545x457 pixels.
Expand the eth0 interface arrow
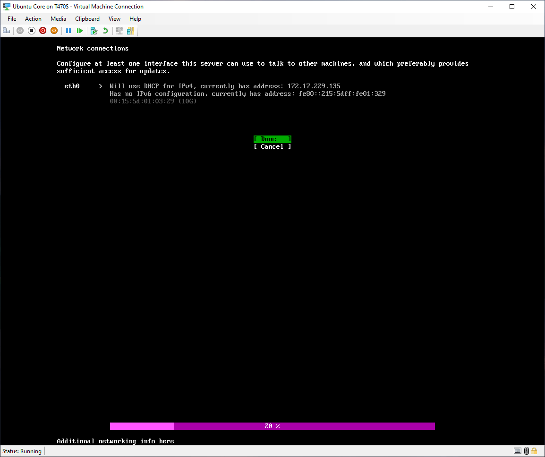click(101, 86)
